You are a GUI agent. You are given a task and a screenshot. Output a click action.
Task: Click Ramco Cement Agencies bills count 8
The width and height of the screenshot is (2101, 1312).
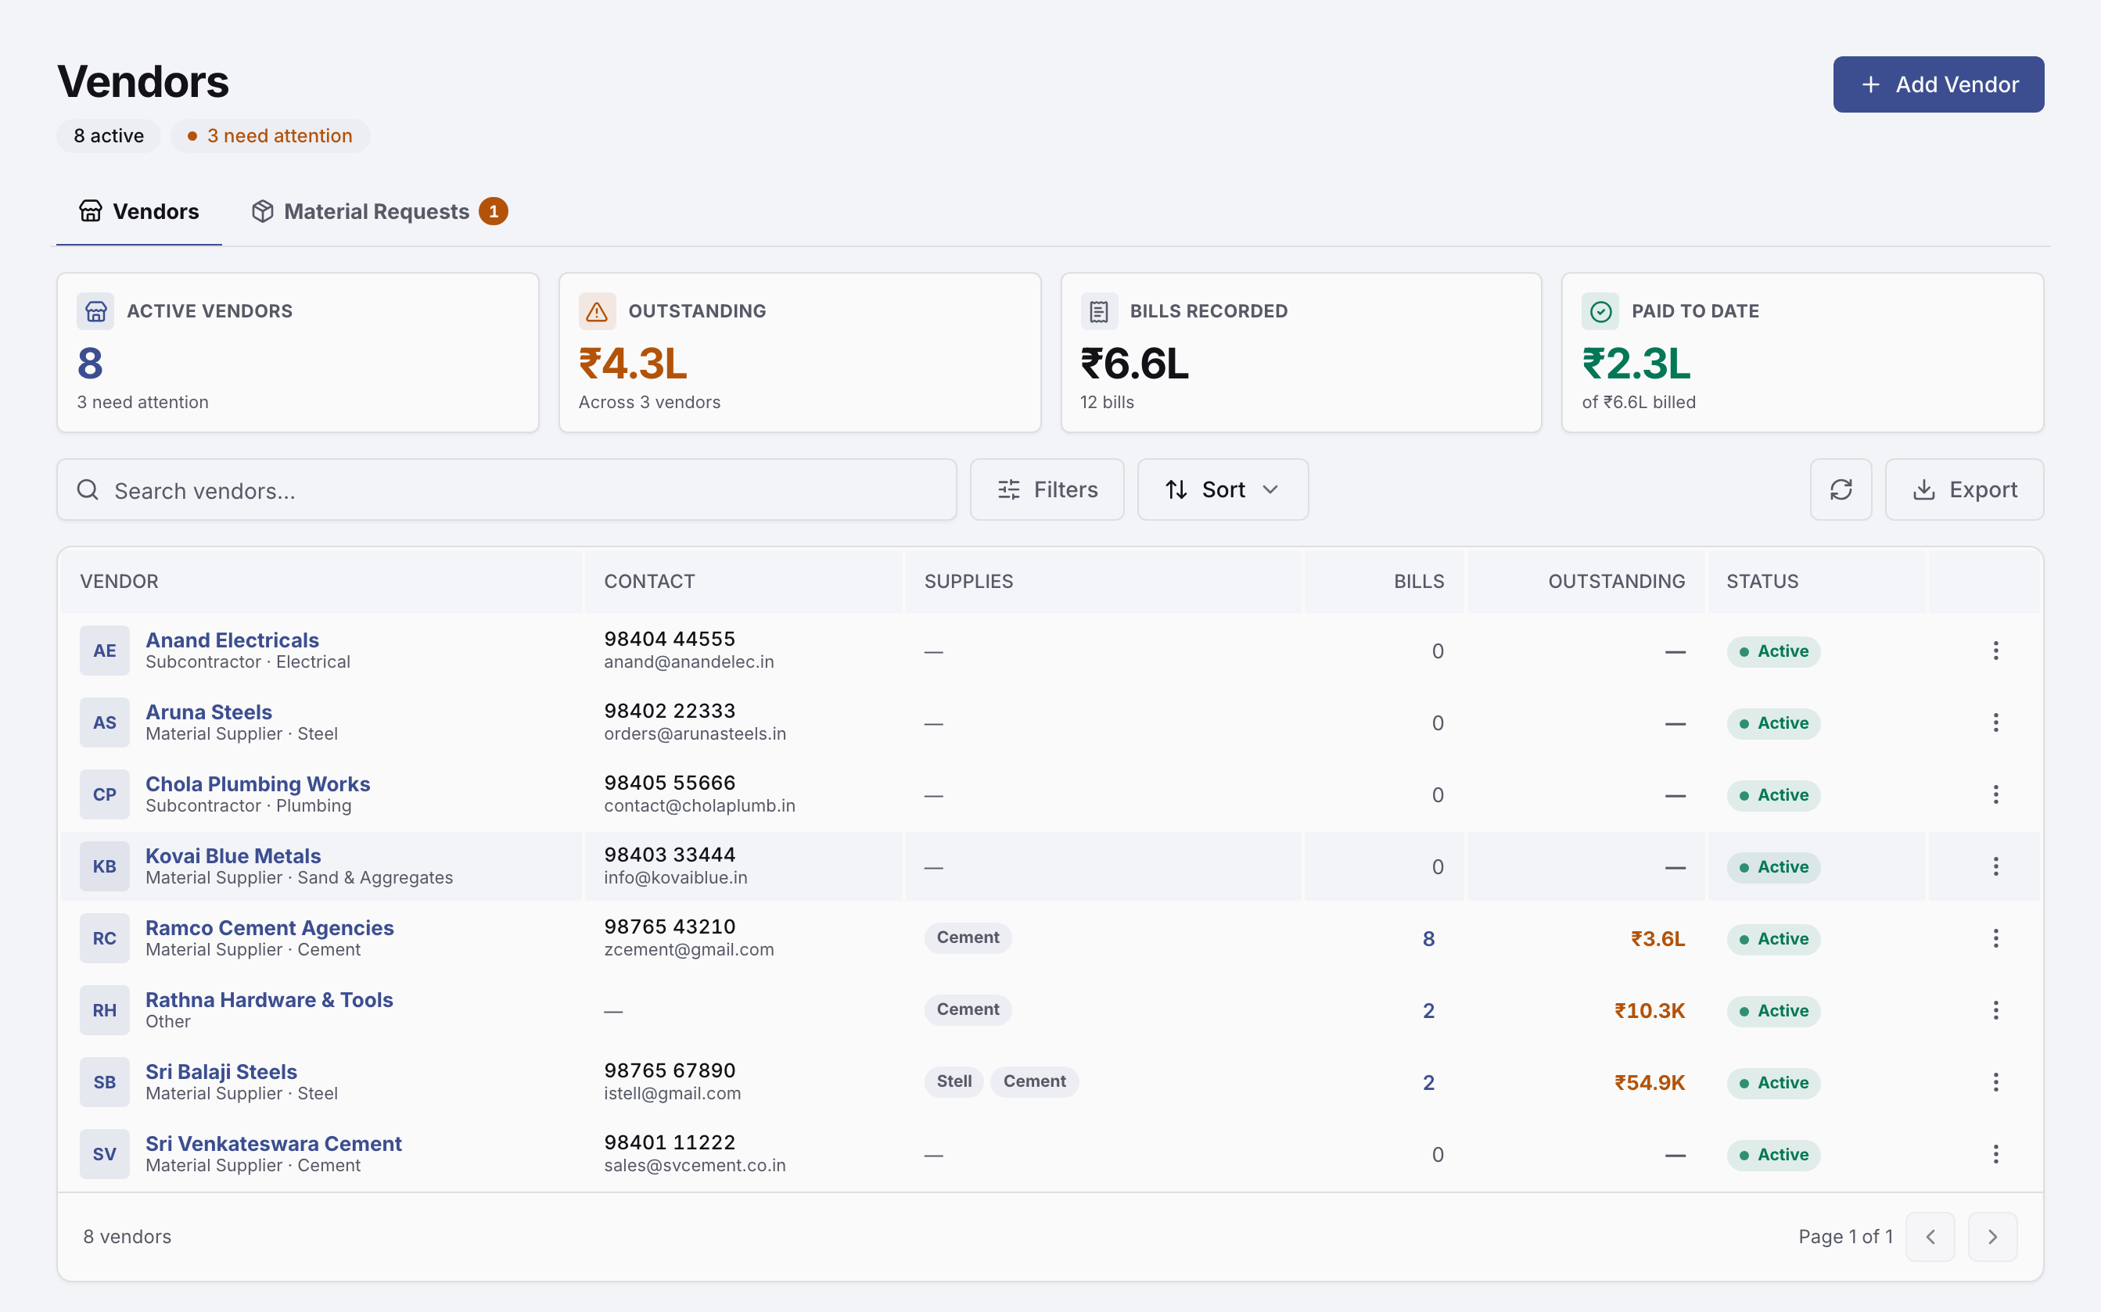click(1428, 939)
